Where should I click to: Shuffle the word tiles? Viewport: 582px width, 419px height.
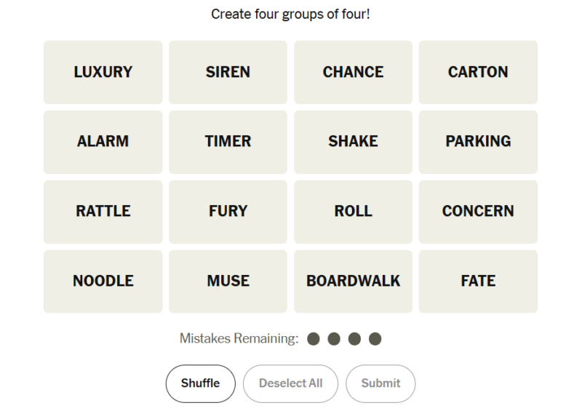[x=200, y=383]
